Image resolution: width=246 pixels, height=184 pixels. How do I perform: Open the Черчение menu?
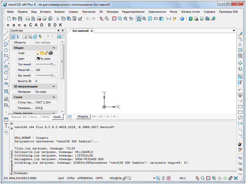coord(89,12)
